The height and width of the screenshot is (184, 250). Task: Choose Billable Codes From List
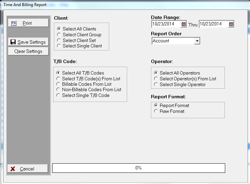pyautogui.click(x=58, y=84)
